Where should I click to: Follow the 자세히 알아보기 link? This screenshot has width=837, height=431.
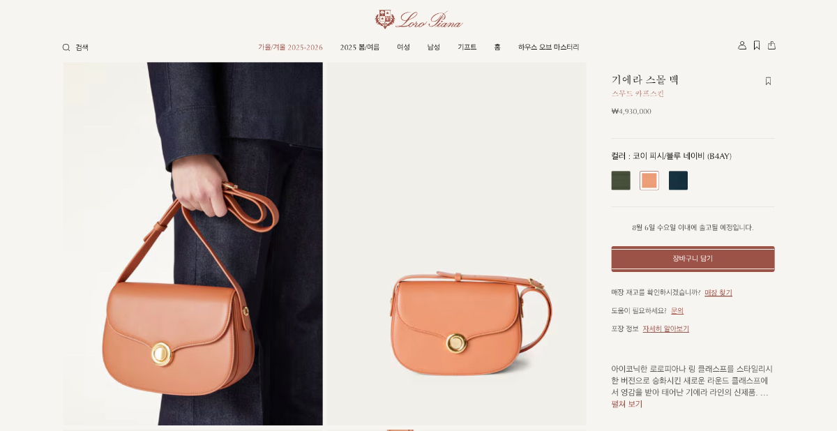tap(665, 329)
